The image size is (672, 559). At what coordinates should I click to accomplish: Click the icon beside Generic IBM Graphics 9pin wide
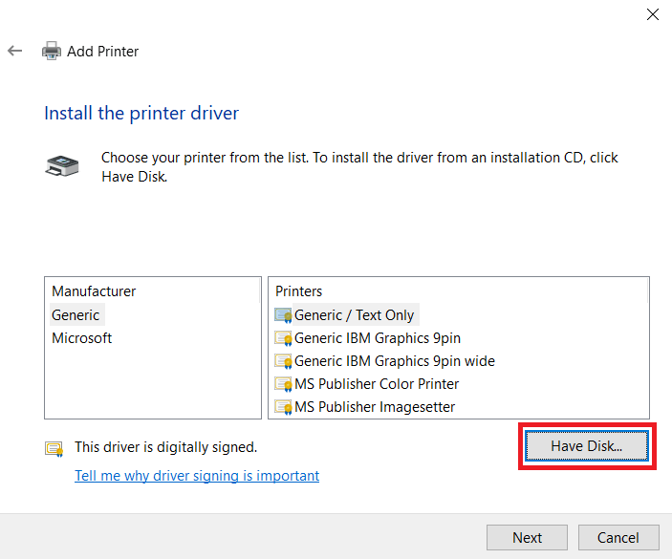click(x=283, y=361)
